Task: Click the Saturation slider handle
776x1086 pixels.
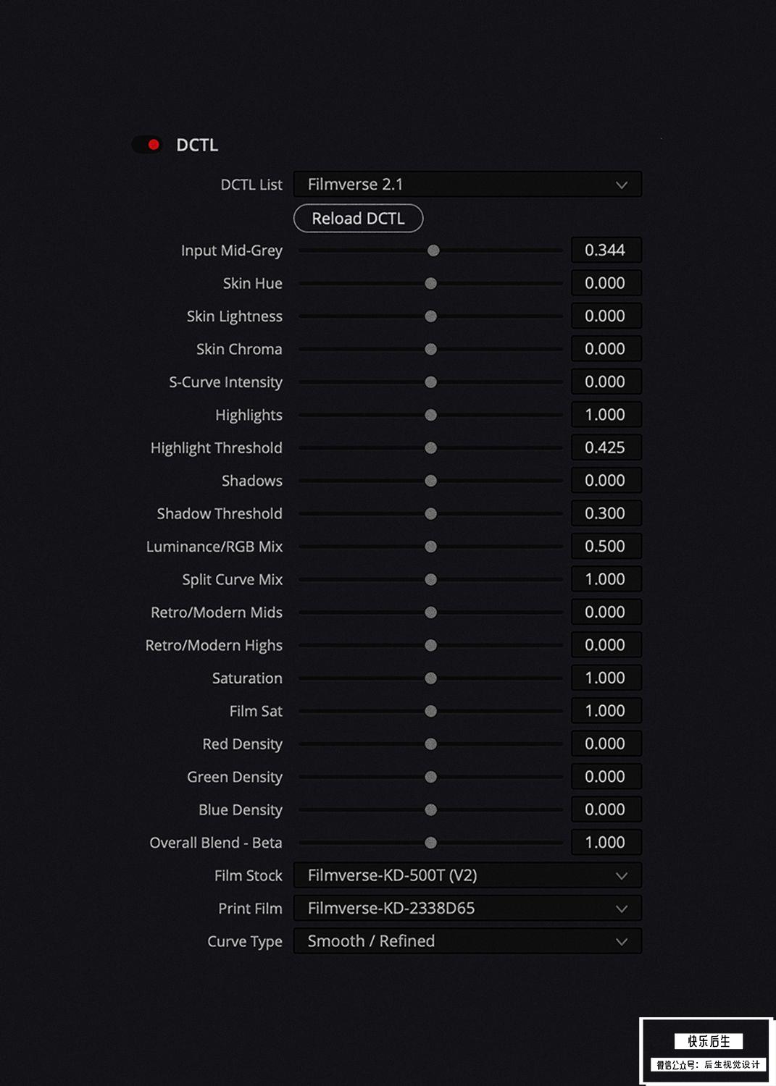Action: [x=430, y=678]
